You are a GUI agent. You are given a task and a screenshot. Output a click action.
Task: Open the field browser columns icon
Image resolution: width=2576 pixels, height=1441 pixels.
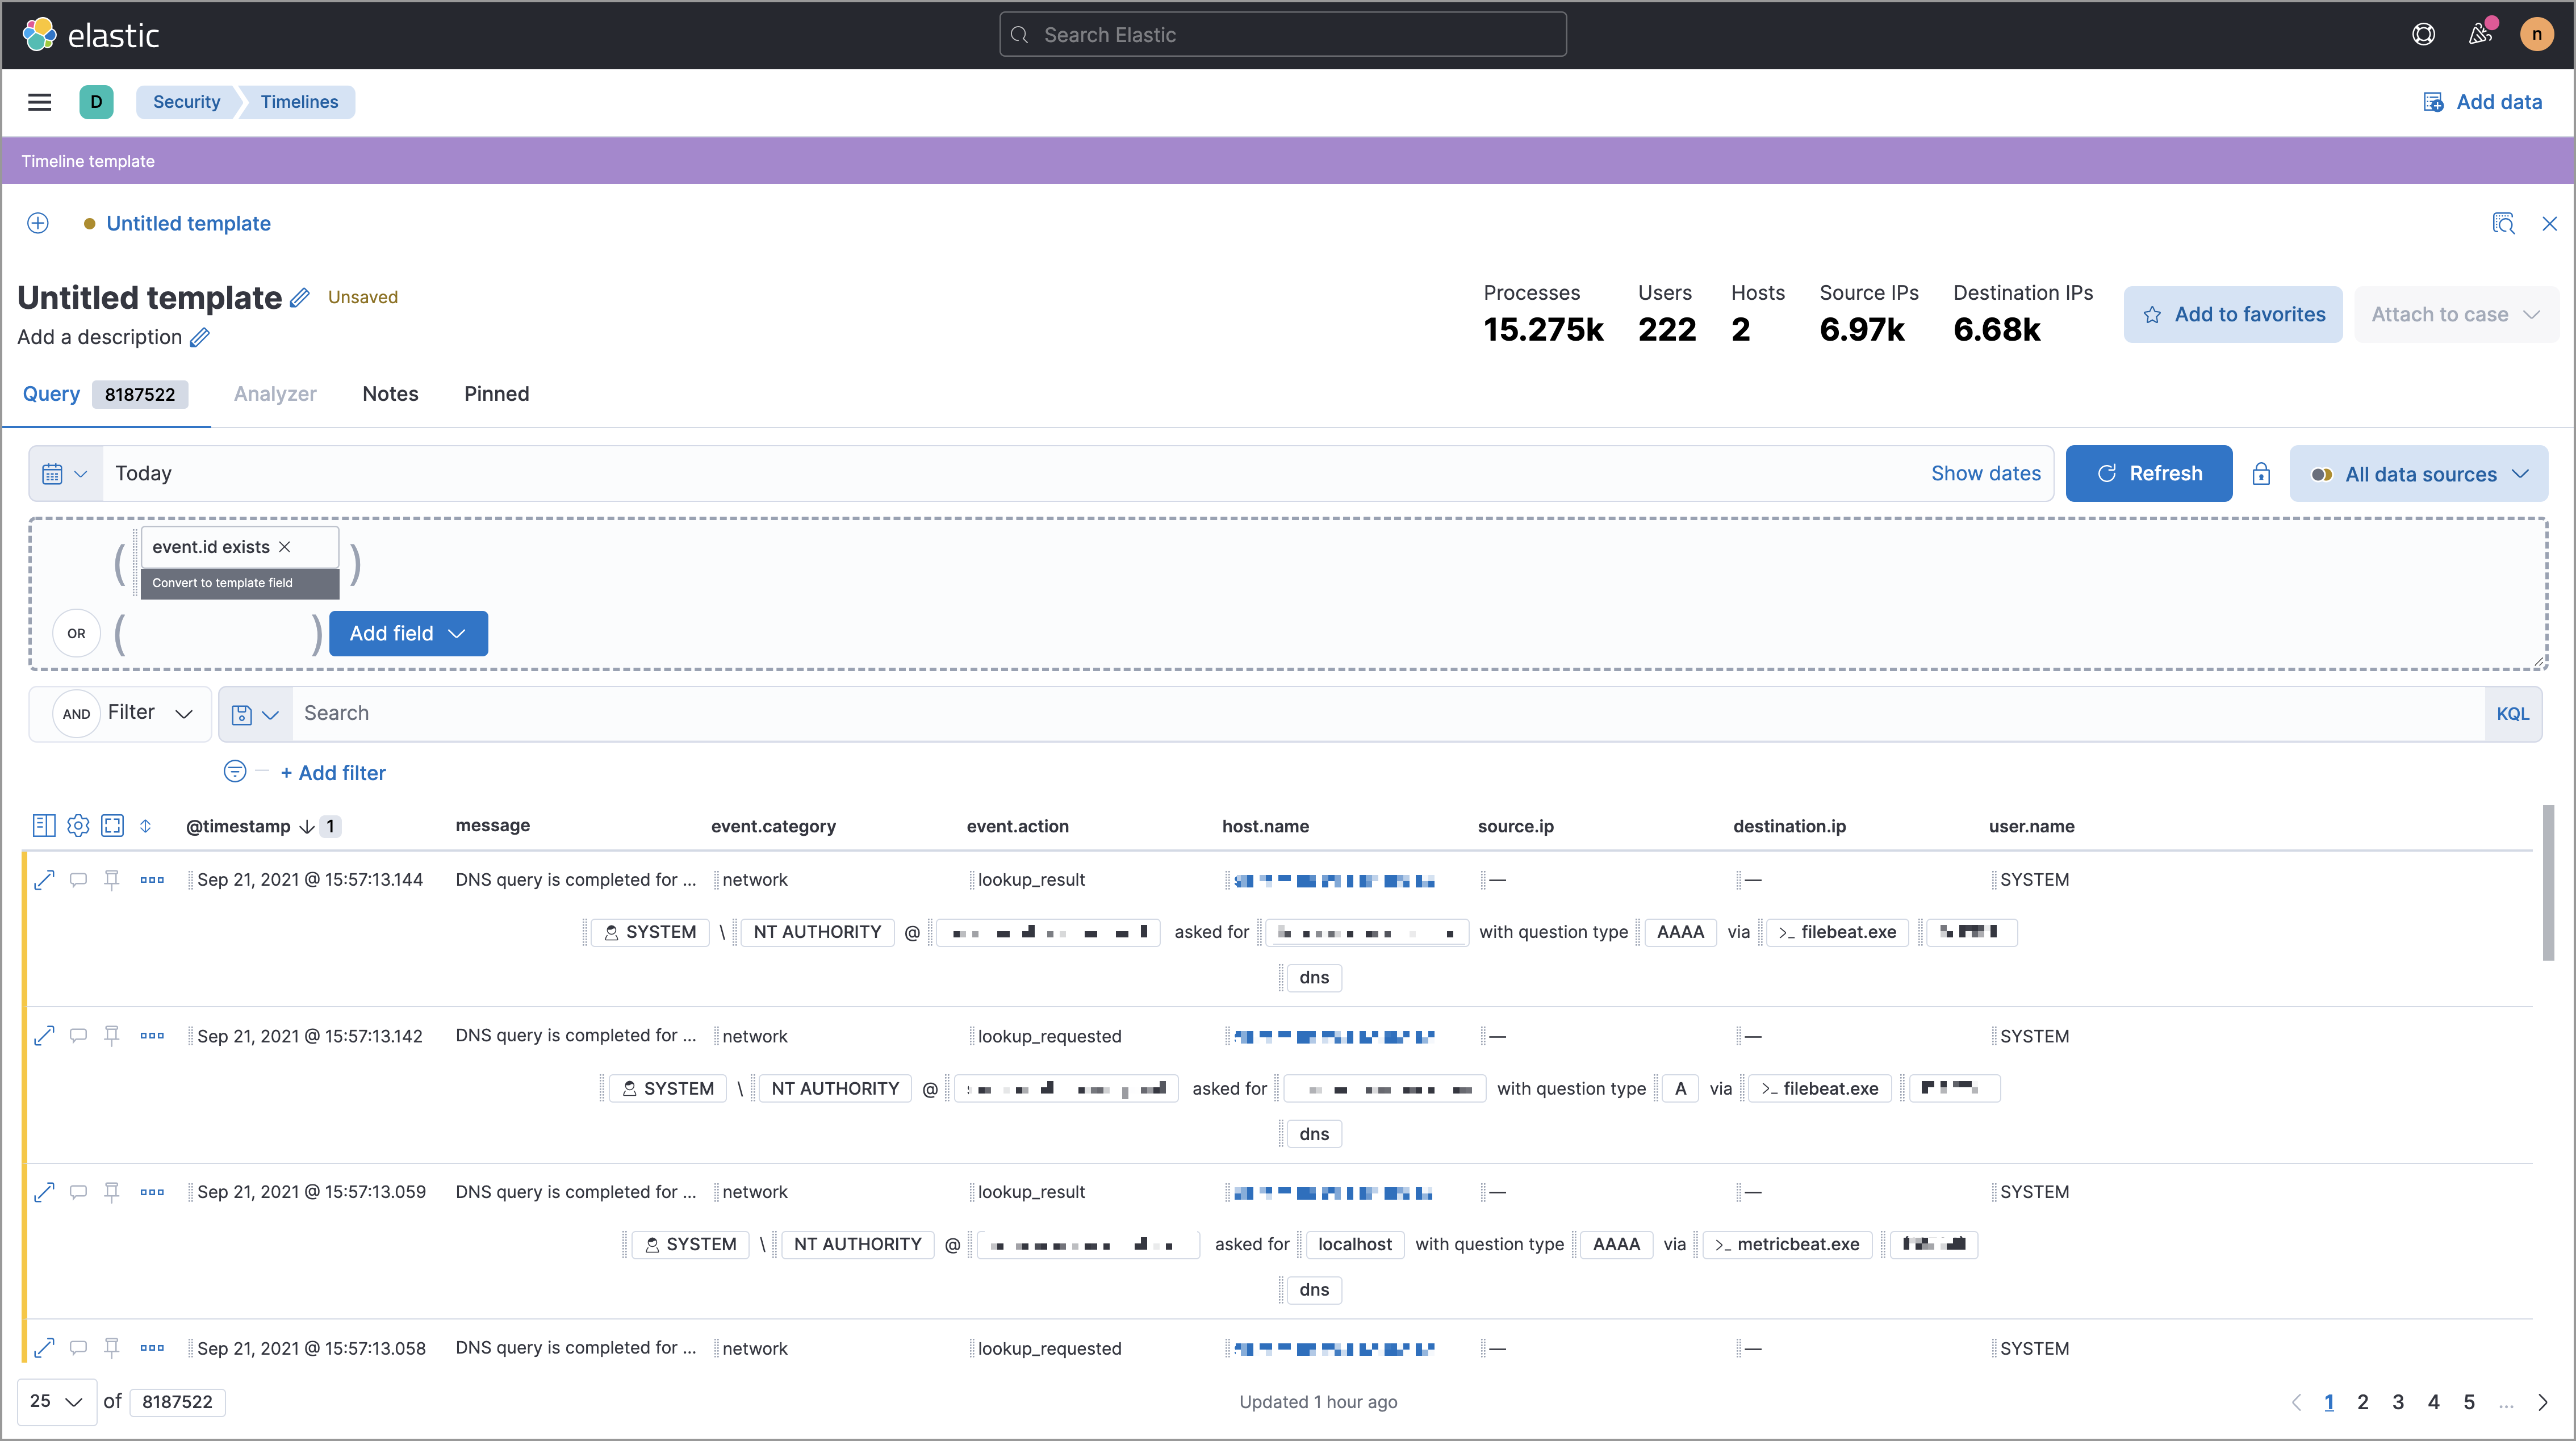pos(44,825)
